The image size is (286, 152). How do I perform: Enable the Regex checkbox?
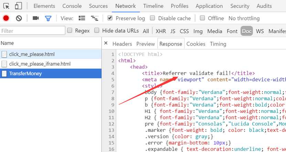pyautogui.click(x=70, y=30)
